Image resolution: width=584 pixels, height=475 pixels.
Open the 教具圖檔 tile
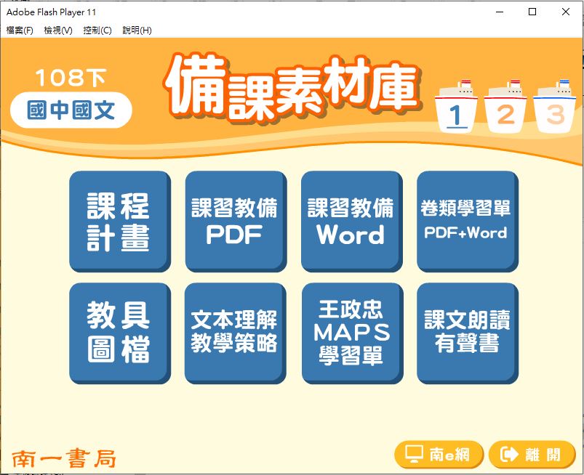click(x=119, y=332)
